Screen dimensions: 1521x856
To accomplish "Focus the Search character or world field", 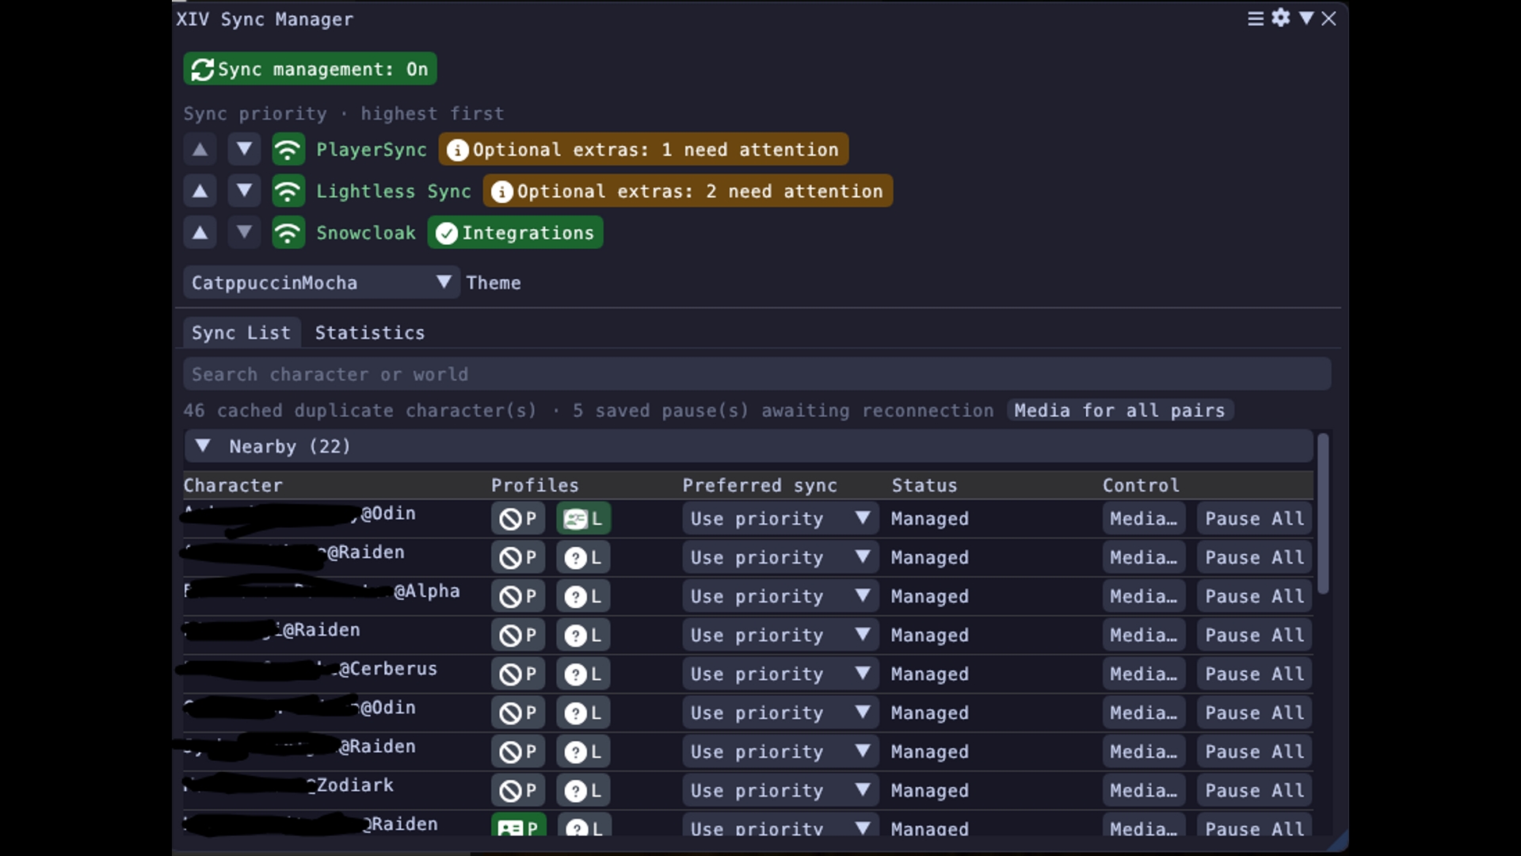I will tap(757, 374).
